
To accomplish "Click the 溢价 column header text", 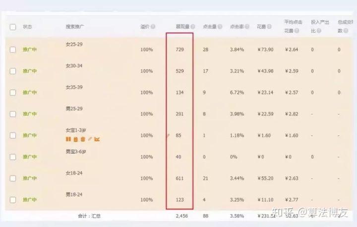I will pyautogui.click(x=145, y=27).
